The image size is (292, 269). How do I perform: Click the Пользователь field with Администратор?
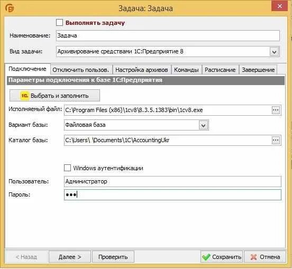pyautogui.click(x=172, y=181)
